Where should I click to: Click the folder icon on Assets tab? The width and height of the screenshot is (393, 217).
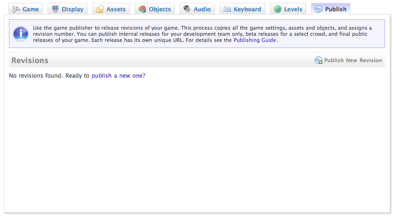pyautogui.click(x=100, y=9)
